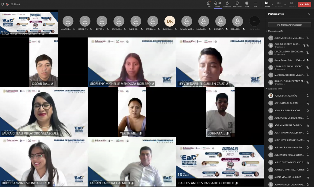Screen dimensions: 314x187
Task: Click screen-sharing icon beside CARLOS ANDRES RASG
Action: [x=304, y=45]
